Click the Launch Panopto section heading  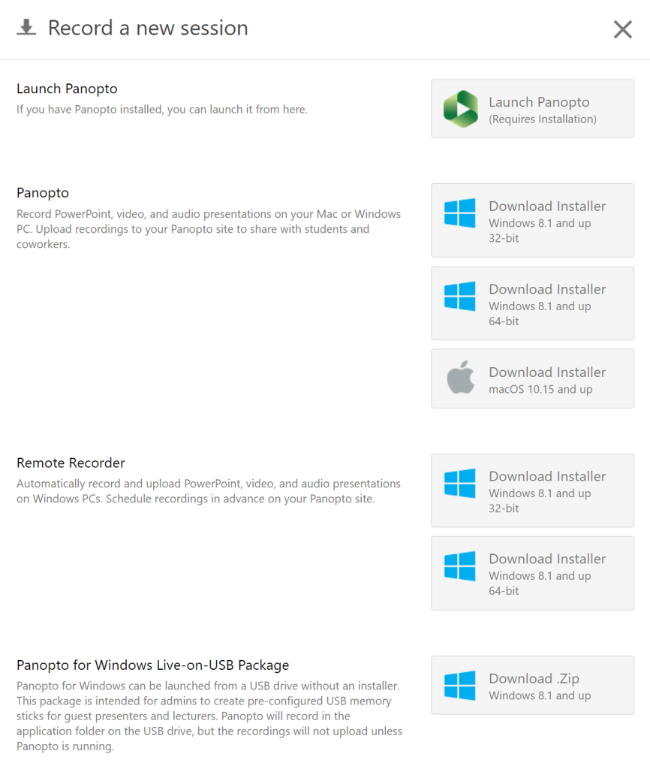[67, 89]
